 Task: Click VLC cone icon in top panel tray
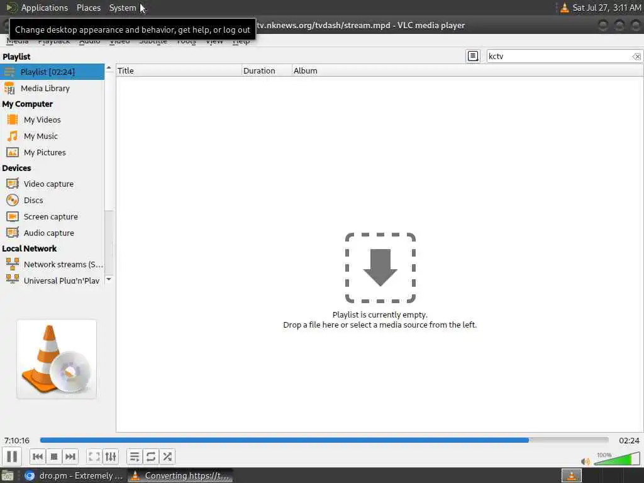click(565, 8)
